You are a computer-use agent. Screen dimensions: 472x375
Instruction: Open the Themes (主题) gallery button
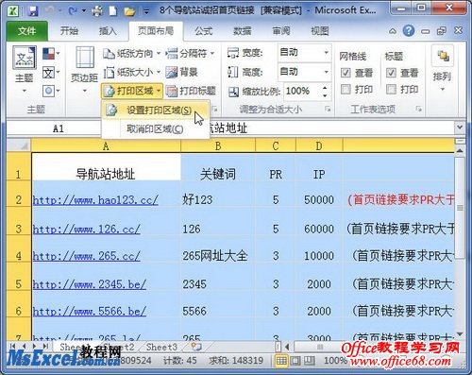tap(25, 70)
